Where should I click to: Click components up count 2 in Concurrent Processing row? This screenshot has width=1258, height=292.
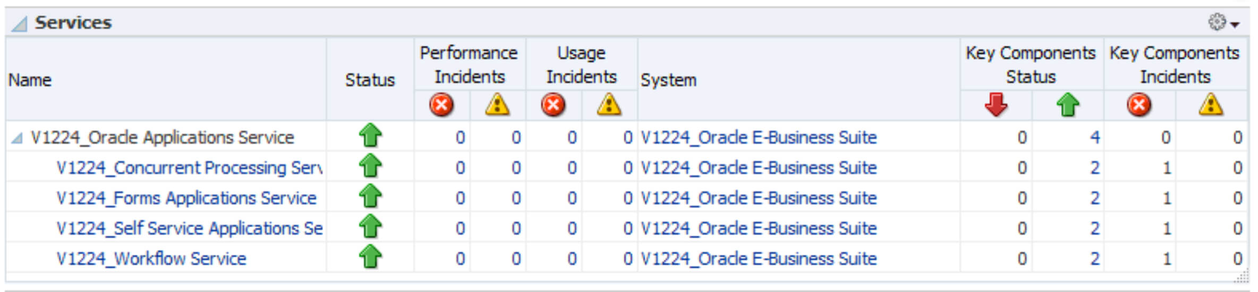tap(1095, 168)
